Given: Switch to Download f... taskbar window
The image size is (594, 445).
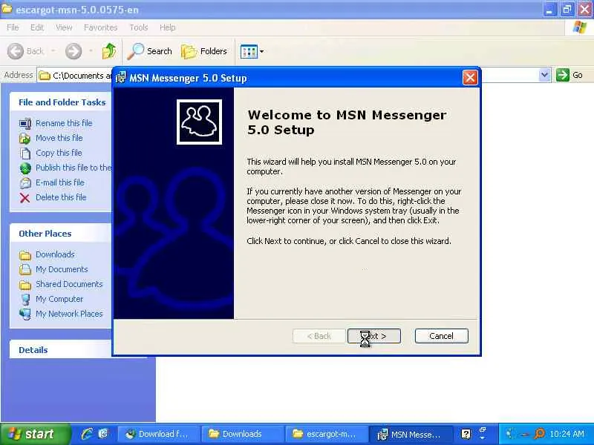Looking at the screenshot, I should point(158,434).
